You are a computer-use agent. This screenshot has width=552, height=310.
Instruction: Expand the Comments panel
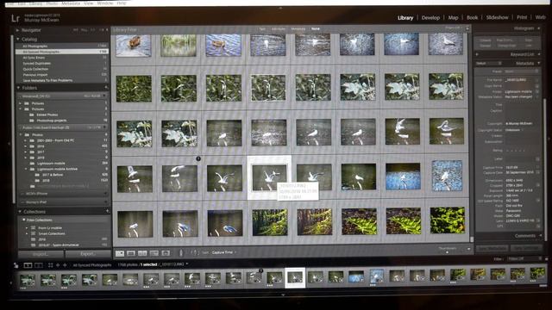tap(541, 235)
